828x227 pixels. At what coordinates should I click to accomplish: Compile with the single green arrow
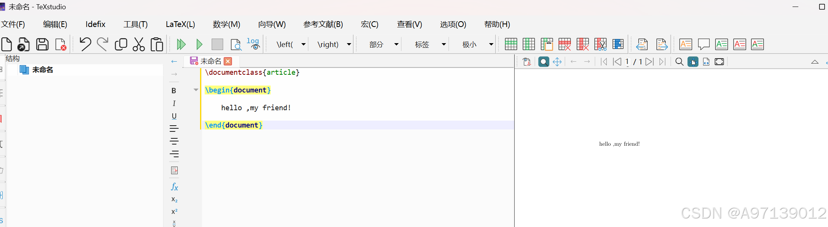click(199, 44)
